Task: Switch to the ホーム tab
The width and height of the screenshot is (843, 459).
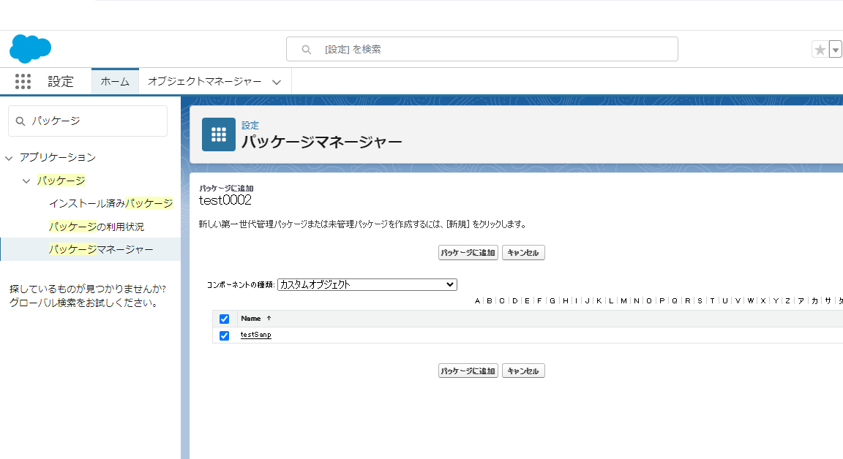Action: (x=114, y=81)
